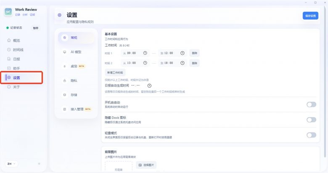Open 关于 via its info icon
328x173 pixels.
pos(9,87)
